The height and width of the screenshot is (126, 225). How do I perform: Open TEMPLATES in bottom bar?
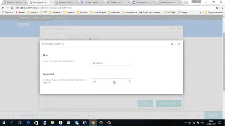pos(50,115)
